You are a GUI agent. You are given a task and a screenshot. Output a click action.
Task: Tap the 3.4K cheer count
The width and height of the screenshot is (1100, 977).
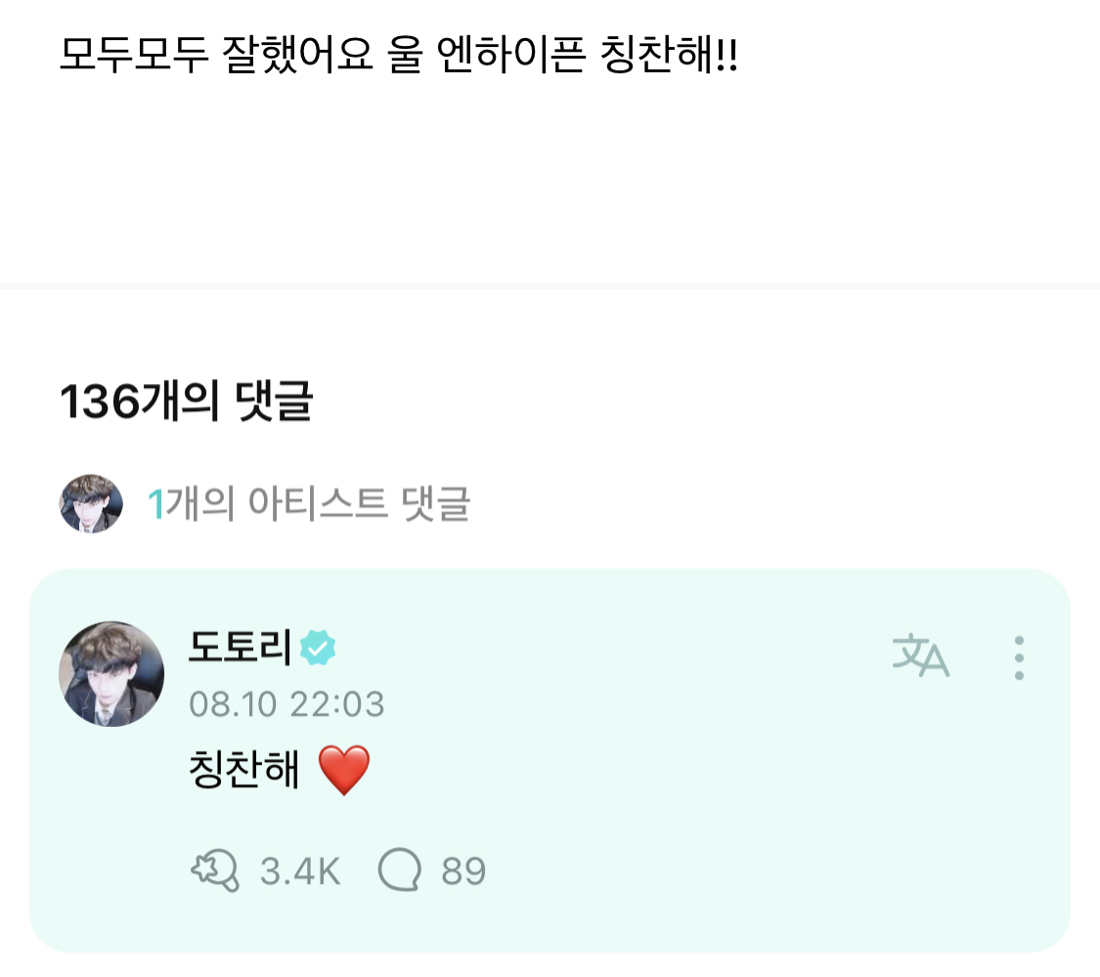tap(300, 871)
